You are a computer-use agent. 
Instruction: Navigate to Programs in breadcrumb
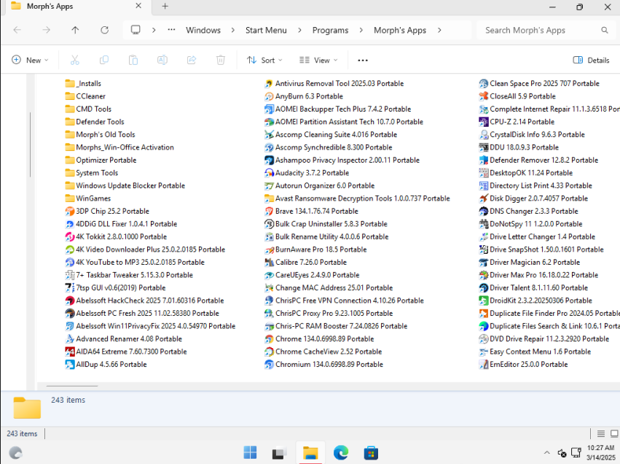(331, 30)
